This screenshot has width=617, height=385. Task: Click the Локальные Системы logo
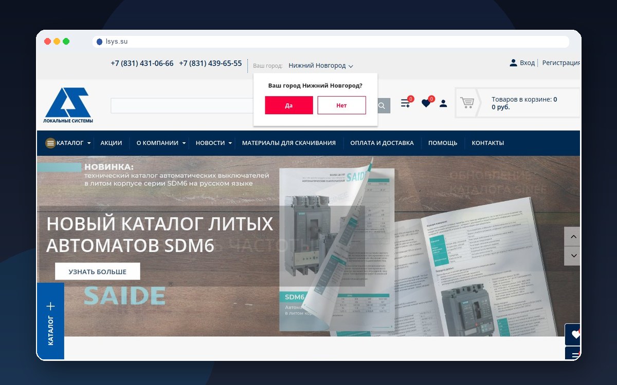(x=68, y=105)
